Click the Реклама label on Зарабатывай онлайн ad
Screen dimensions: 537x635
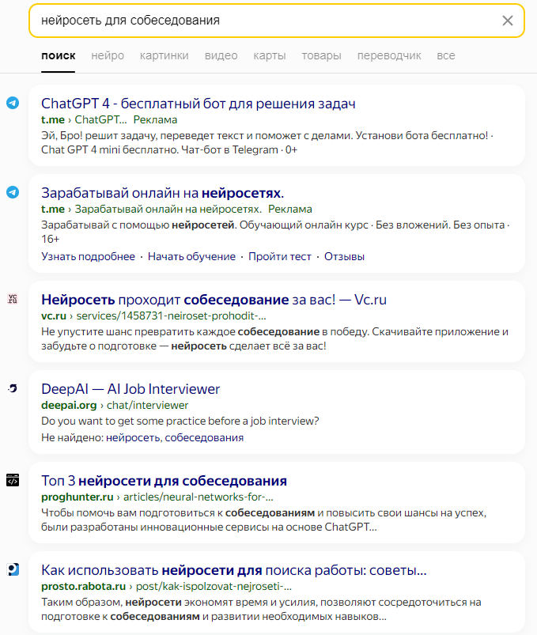(x=290, y=210)
